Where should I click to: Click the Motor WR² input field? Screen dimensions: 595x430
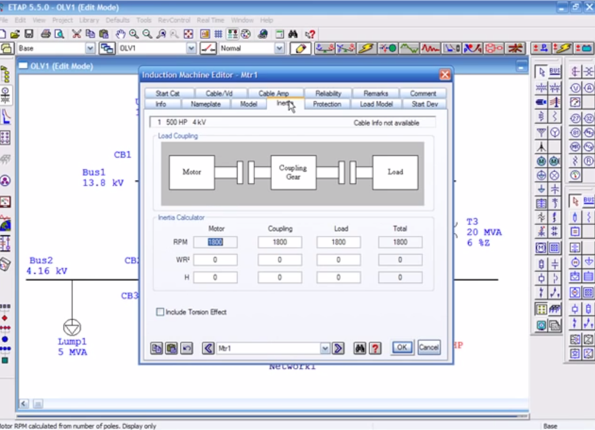(x=215, y=260)
